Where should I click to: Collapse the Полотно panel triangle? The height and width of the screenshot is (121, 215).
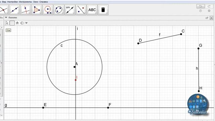(6, 17)
